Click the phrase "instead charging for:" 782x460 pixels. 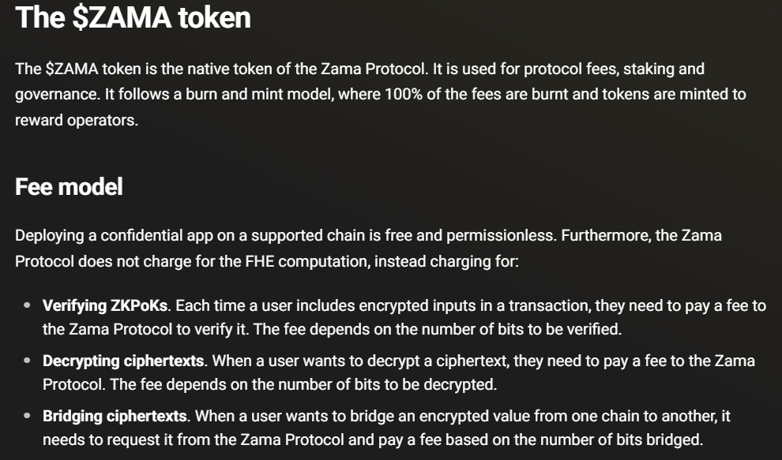coord(446,261)
